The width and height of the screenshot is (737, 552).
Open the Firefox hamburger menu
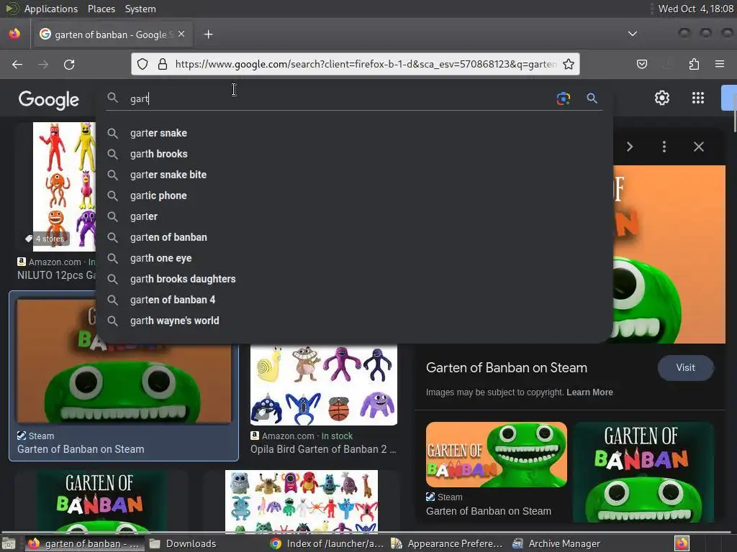tap(720, 64)
